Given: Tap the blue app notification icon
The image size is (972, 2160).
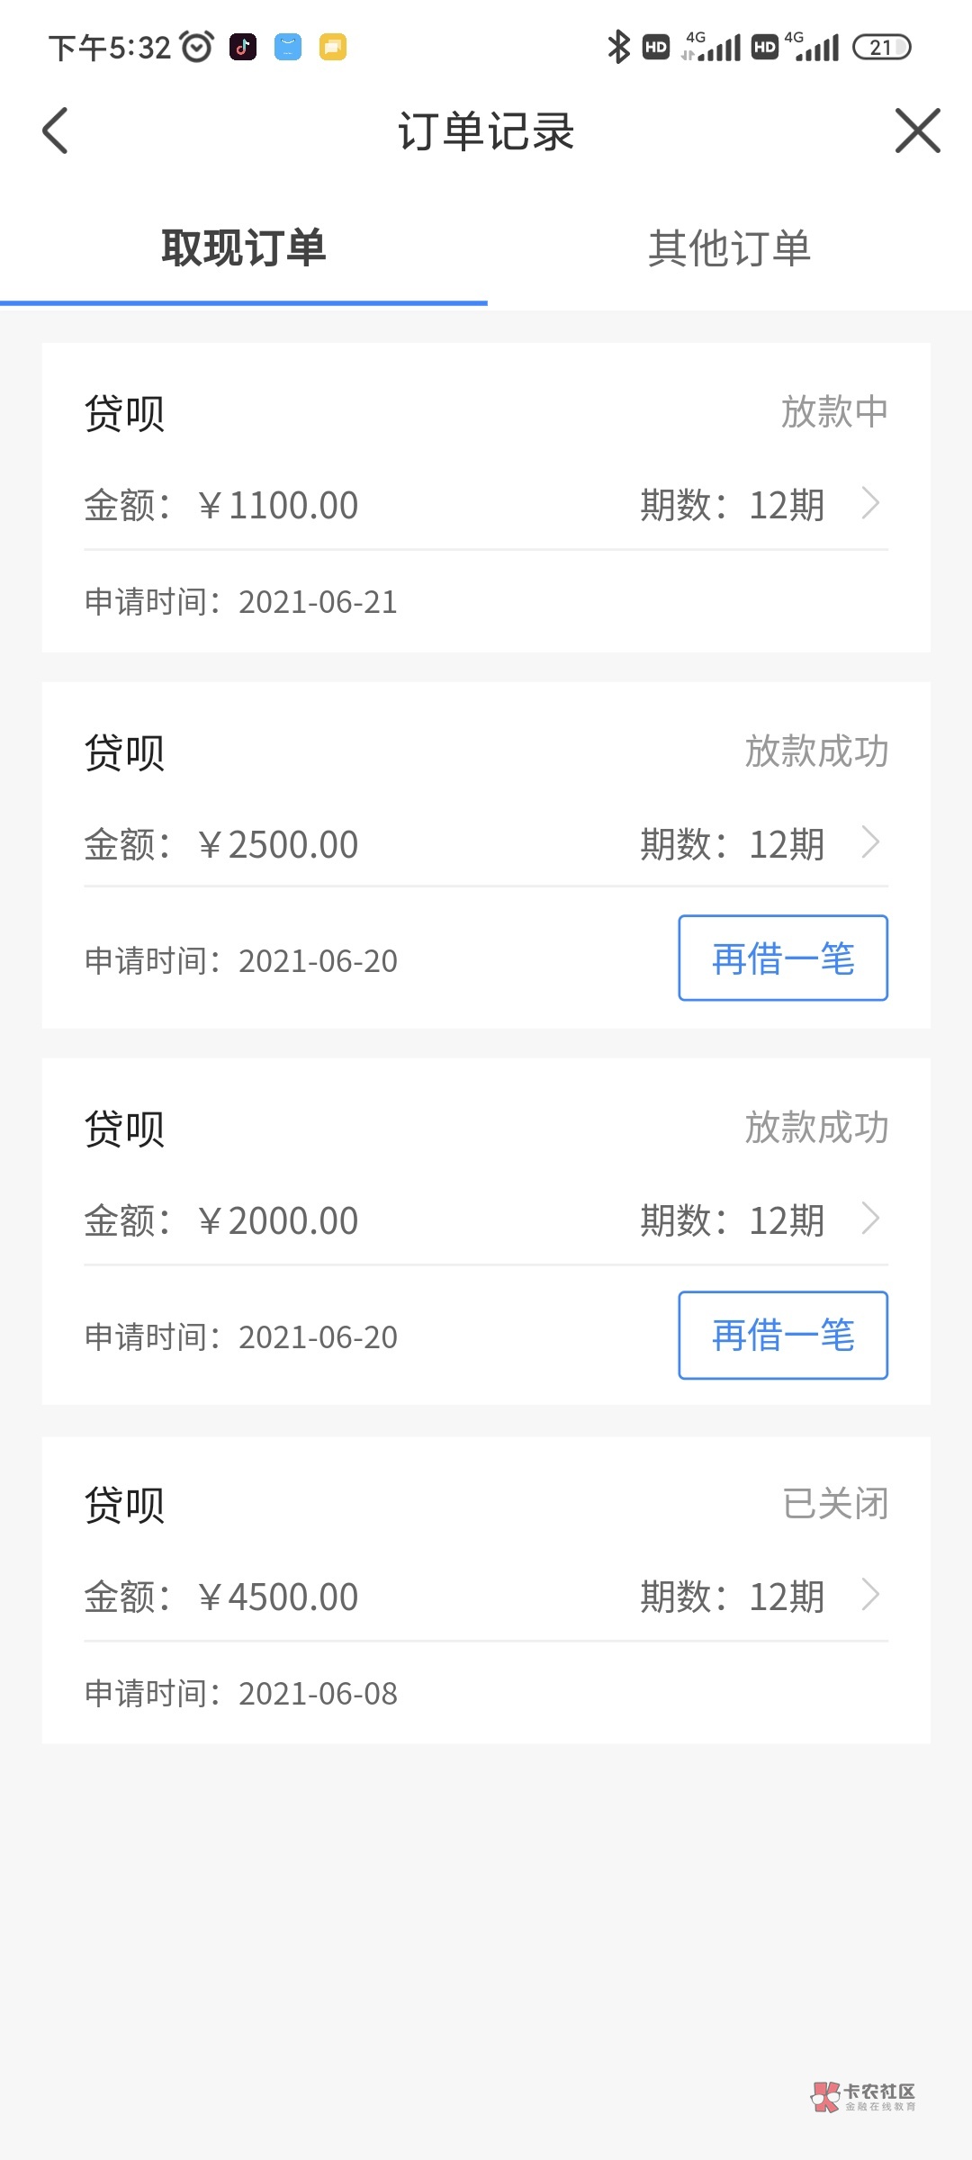Looking at the screenshot, I should [288, 47].
